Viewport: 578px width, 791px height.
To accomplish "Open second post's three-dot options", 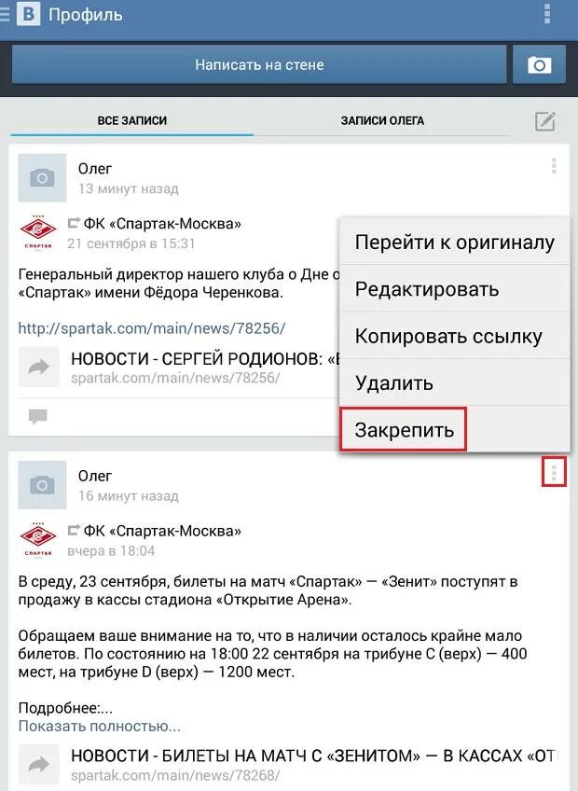I will pos(554,473).
